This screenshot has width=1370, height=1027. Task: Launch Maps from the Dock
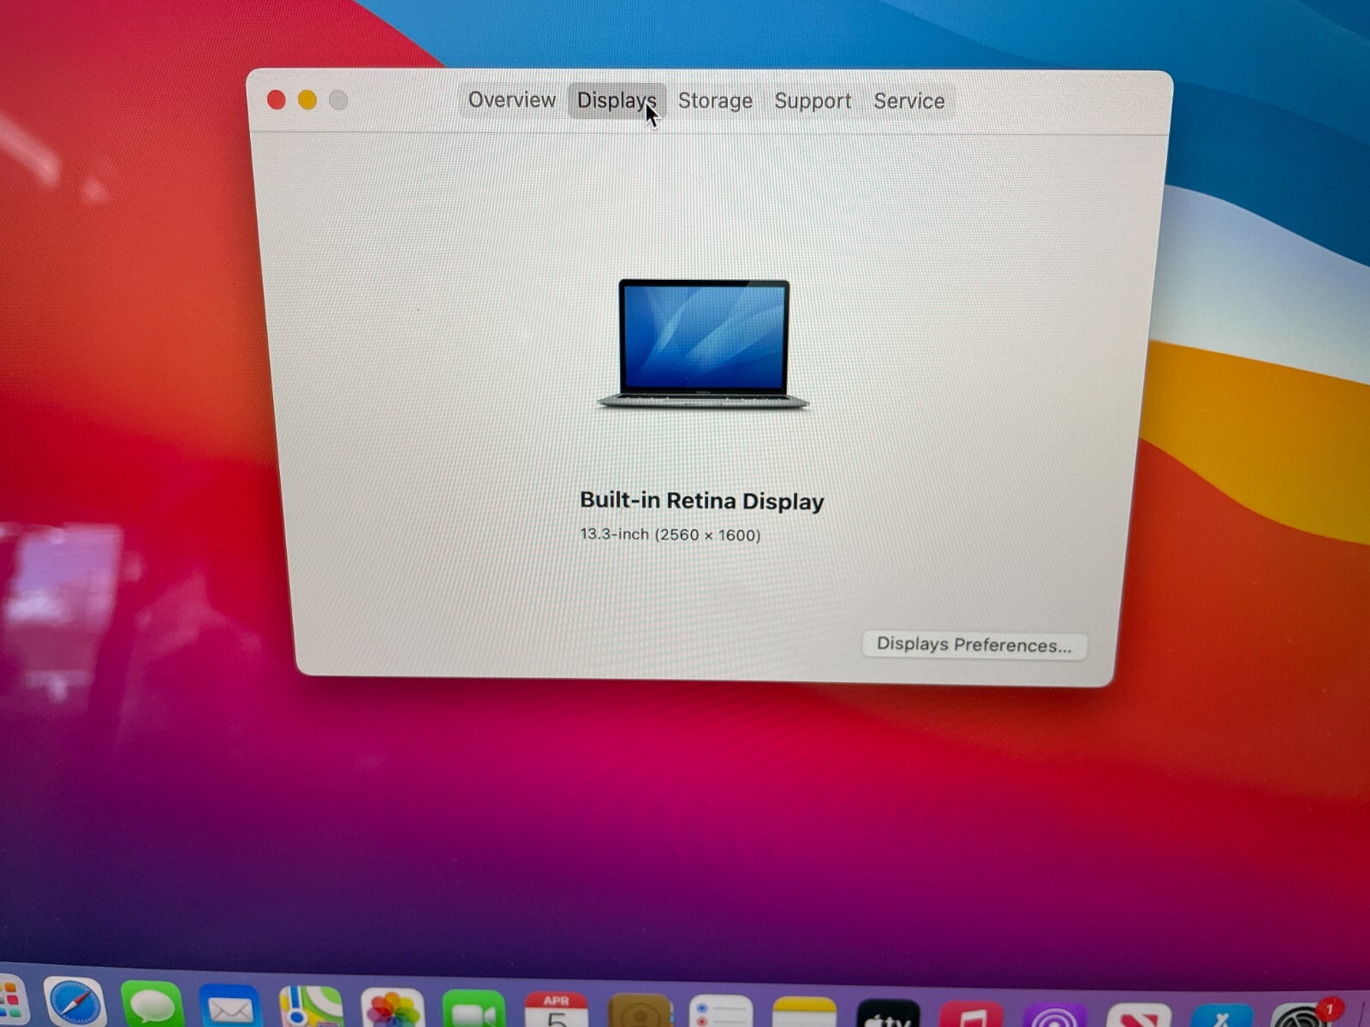coord(311,1007)
